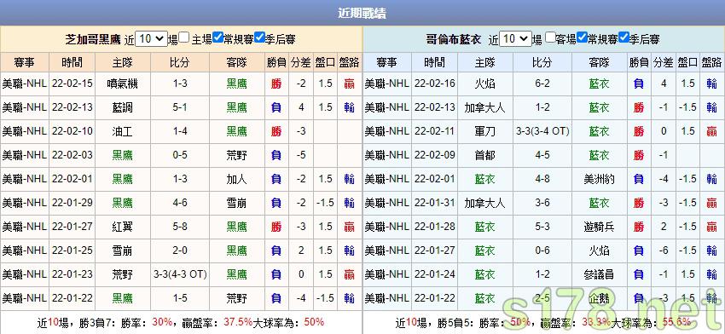
Task: Click score 1-3 of 噴氣機 vs 黑鷹
Action: pyautogui.click(x=180, y=83)
